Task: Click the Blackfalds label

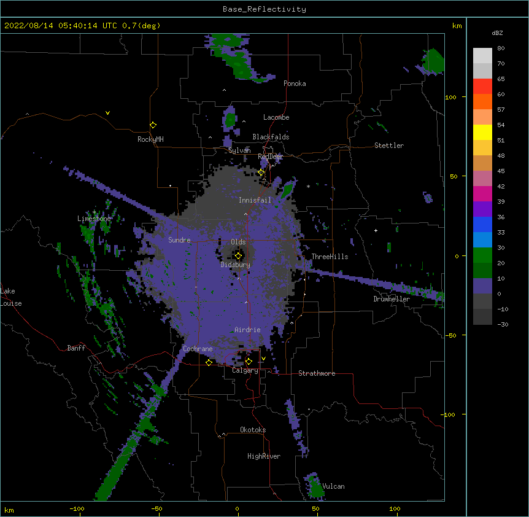Action: [x=271, y=137]
